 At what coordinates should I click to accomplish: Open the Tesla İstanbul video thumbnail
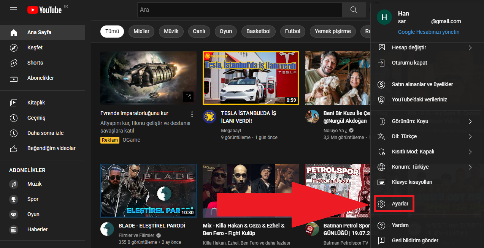click(x=251, y=78)
